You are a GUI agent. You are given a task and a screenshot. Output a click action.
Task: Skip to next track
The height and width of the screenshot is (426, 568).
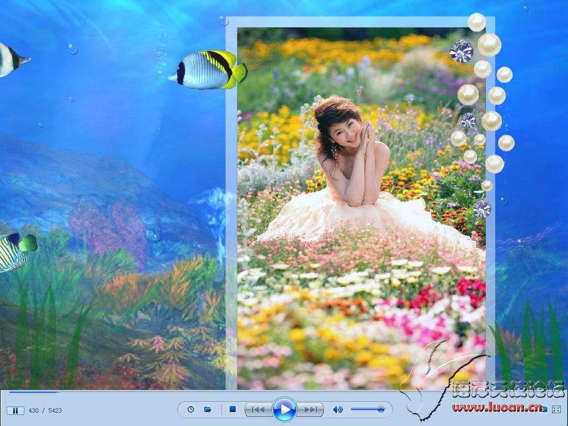pos(310,410)
